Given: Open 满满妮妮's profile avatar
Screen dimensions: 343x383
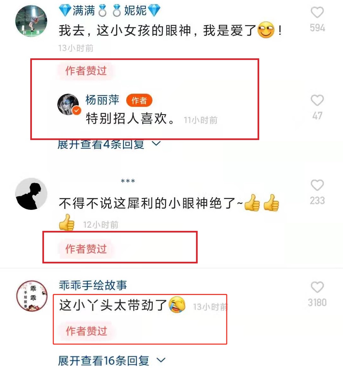Looking at the screenshot, I should pyautogui.click(x=31, y=21).
